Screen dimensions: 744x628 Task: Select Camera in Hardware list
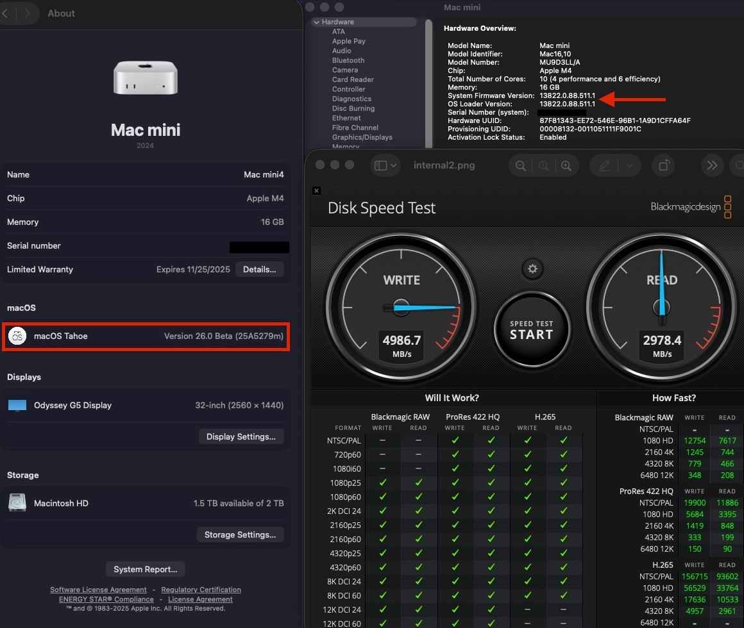point(345,70)
